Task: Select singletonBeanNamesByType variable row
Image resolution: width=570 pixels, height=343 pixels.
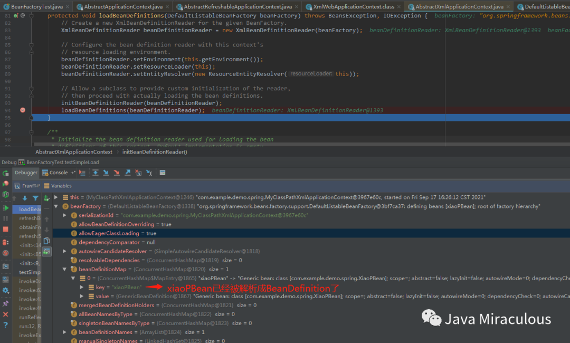Action: [x=311, y=323]
